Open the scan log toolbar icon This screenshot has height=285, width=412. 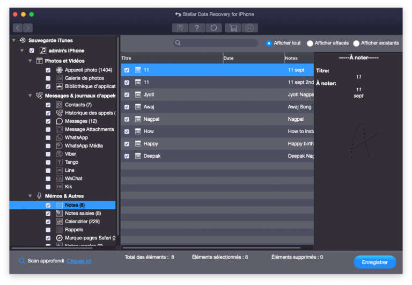tap(180, 27)
